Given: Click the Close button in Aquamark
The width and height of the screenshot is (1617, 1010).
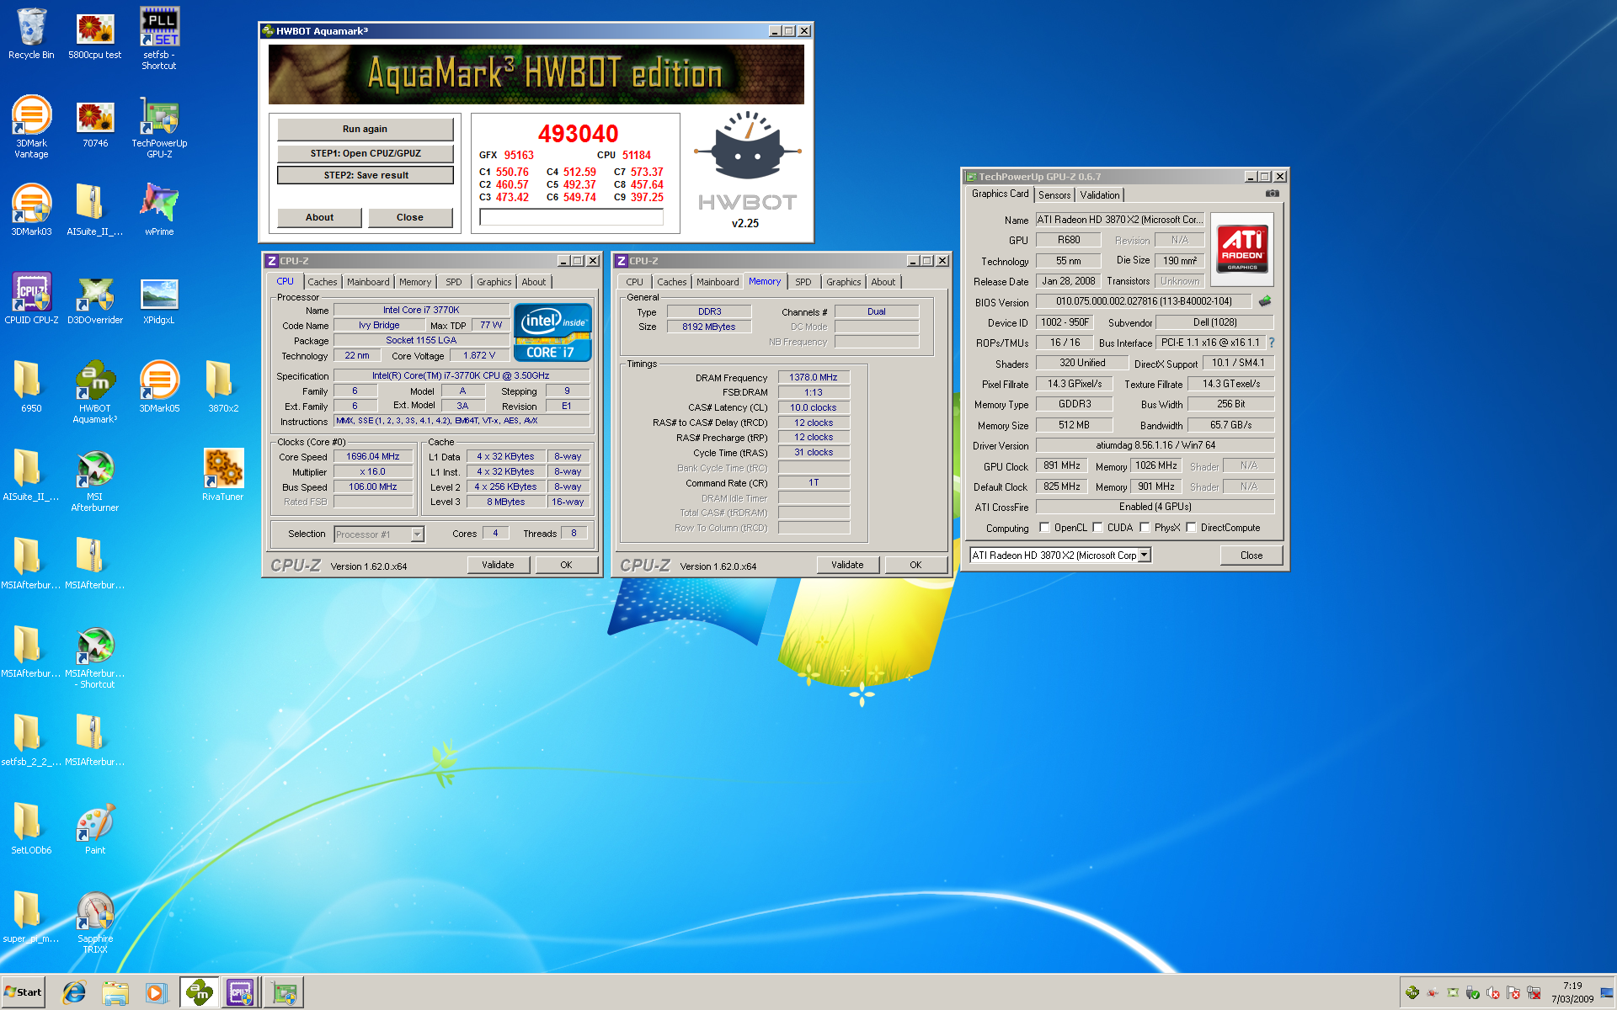Looking at the screenshot, I should 410,217.
